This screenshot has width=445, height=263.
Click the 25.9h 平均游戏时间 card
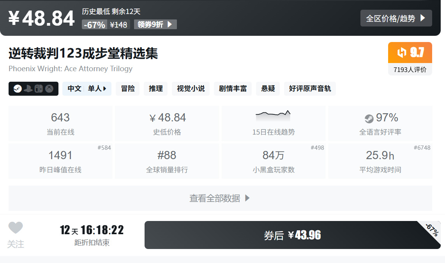pyautogui.click(x=380, y=161)
